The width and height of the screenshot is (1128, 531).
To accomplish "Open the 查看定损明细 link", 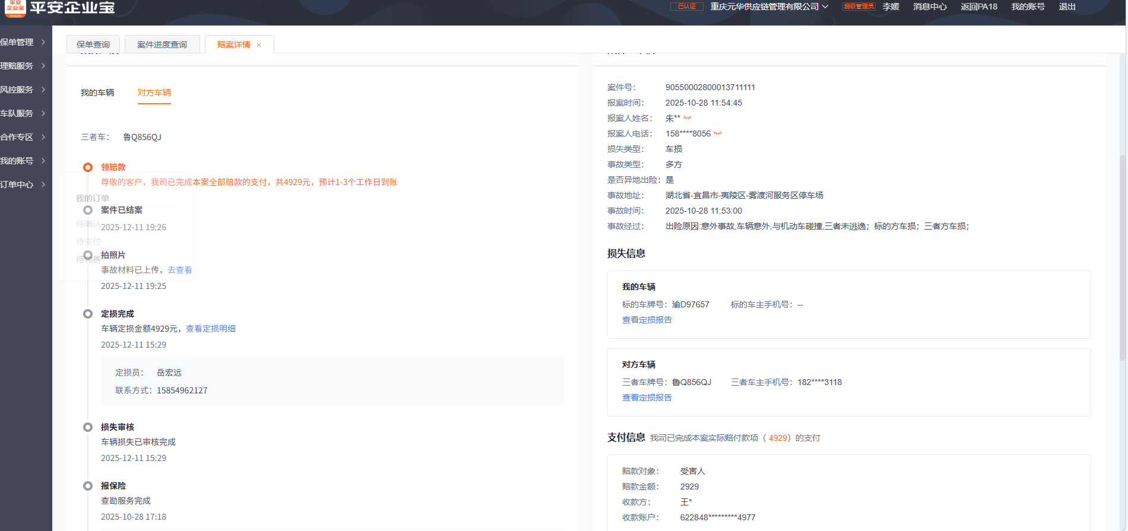I will pos(211,329).
